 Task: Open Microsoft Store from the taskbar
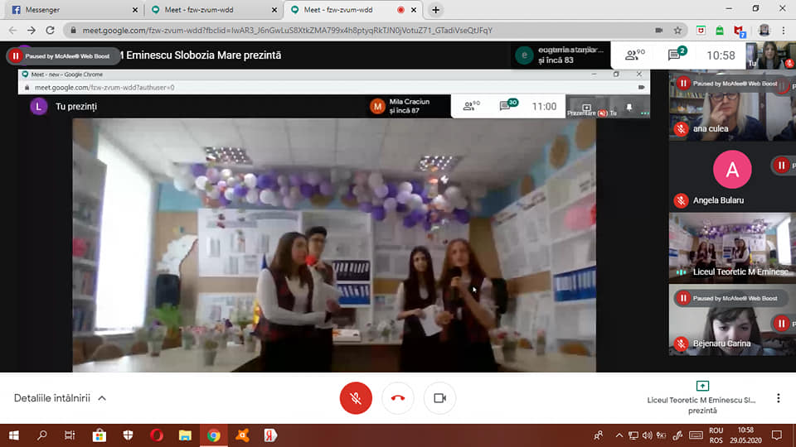pyautogui.click(x=99, y=435)
